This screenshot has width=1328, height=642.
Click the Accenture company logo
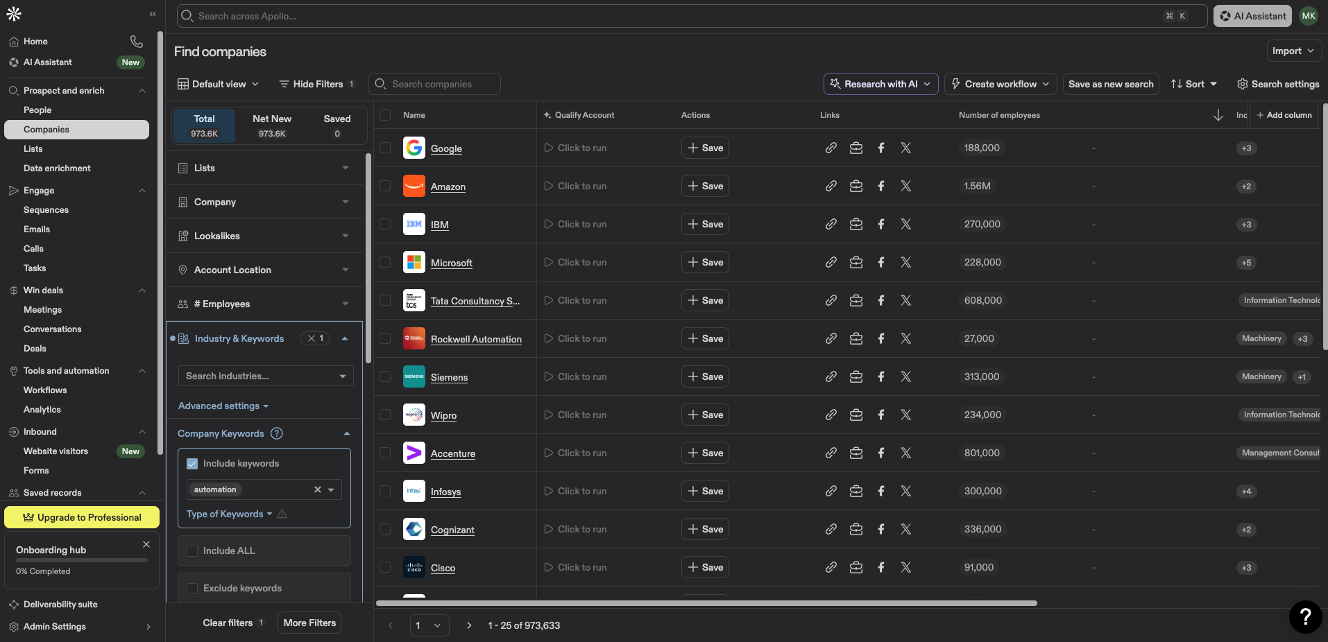414,453
